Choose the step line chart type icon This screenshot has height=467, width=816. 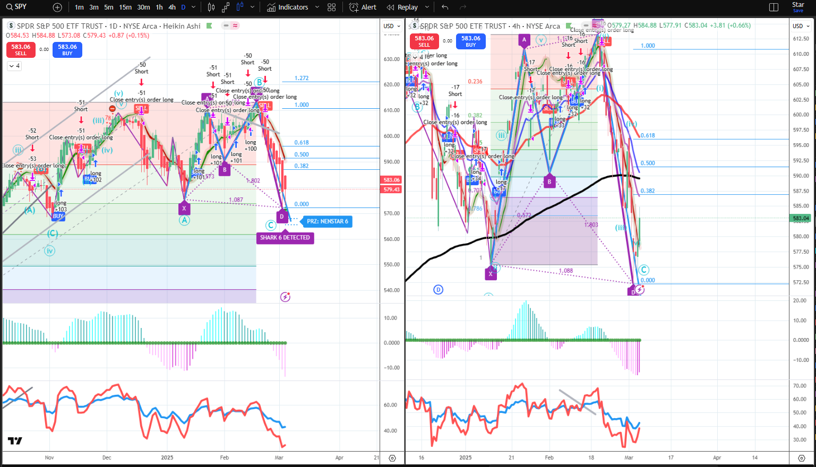click(x=226, y=7)
